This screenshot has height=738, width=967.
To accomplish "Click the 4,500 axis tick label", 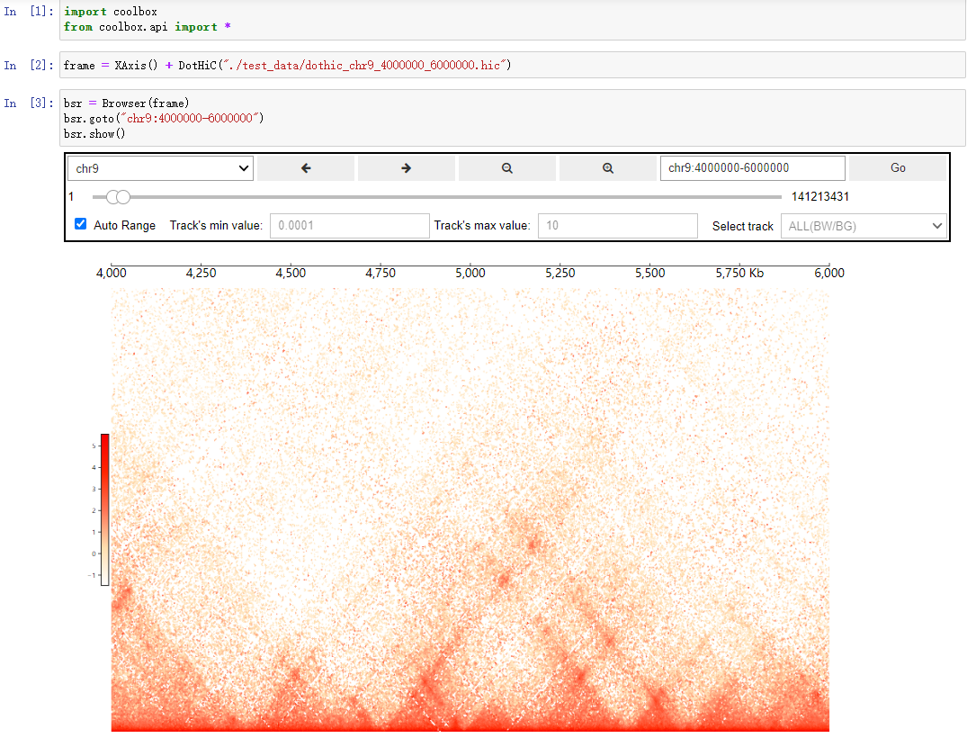I will [291, 273].
